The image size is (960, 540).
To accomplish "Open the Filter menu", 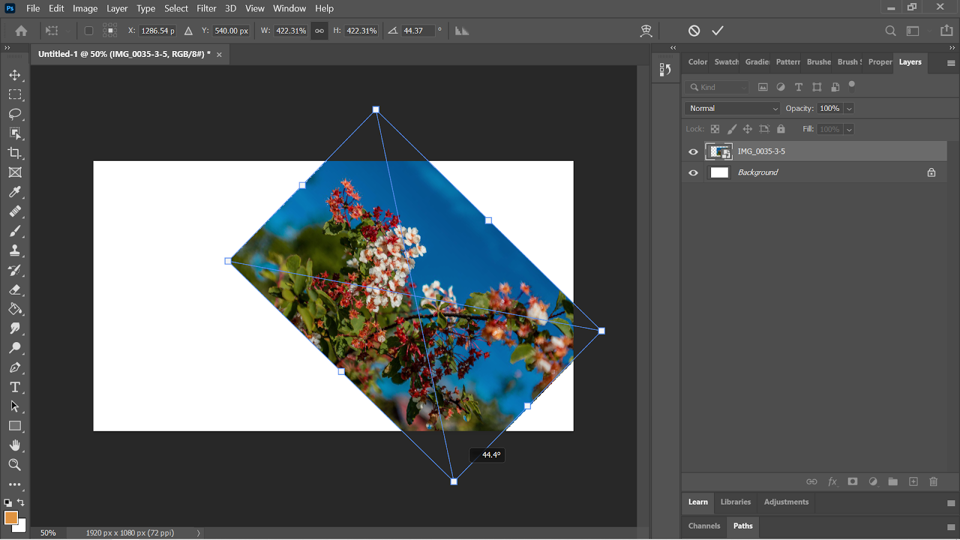I will click(206, 8).
